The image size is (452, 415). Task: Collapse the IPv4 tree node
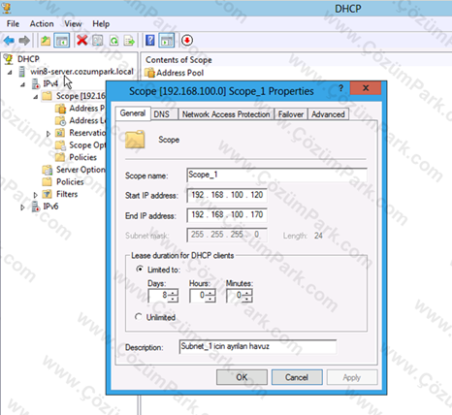pyautogui.click(x=23, y=84)
